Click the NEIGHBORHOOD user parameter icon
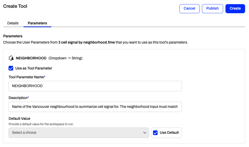Viewport: 249px width, 147px height. [11, 58]
